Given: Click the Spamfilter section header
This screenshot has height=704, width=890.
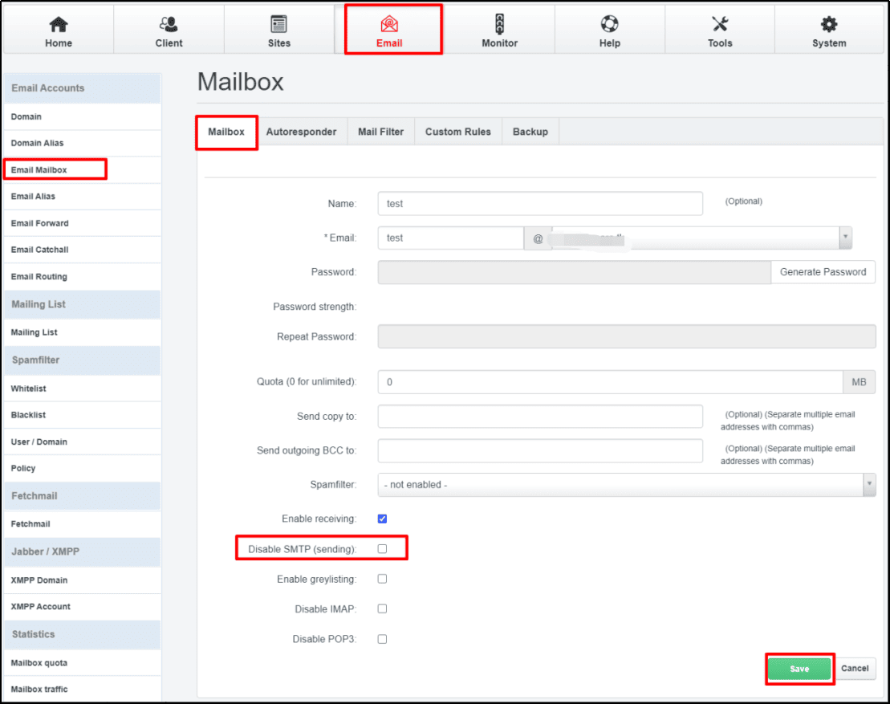Looking at the screenshot, I should pyautogui.click(x=83, y=360).
